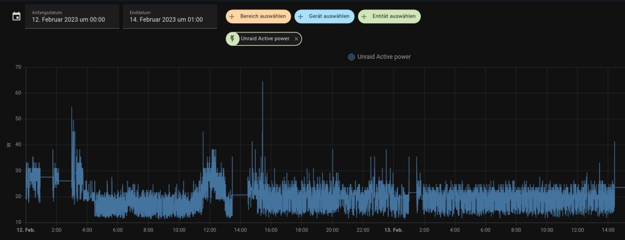Toggle Unraid Active power legend entry
625x240 pixels.
tap(379, 57)
